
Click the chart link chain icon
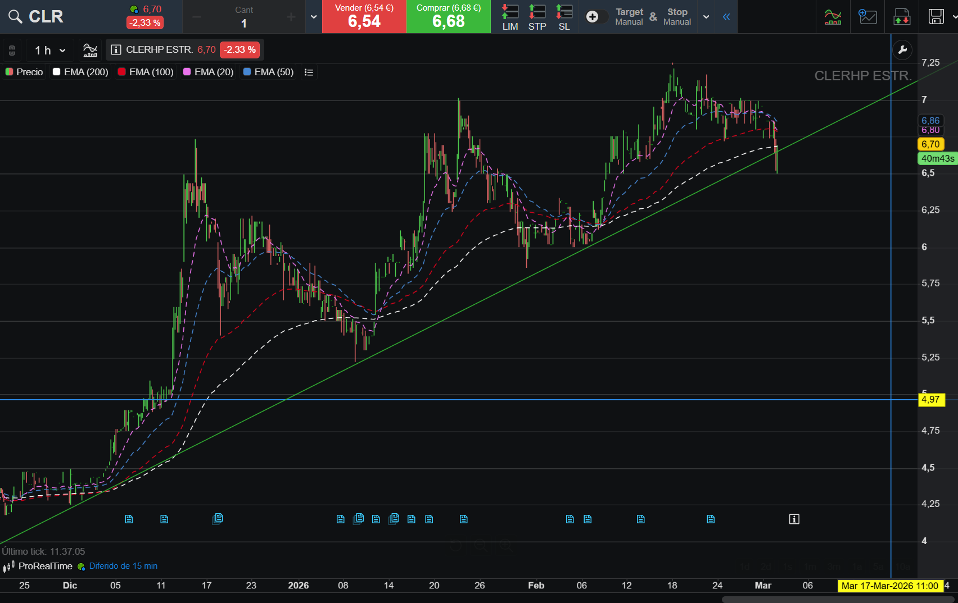click(x=12, y=51)
